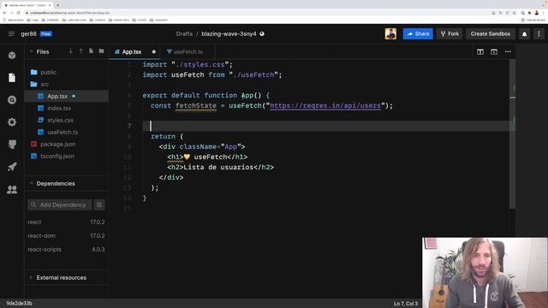This screenshot has width=548, height=308.
Task: Click the sandbox name blazing-wave-3sny4
Action: pyautogui.click(x=229, y=34)
